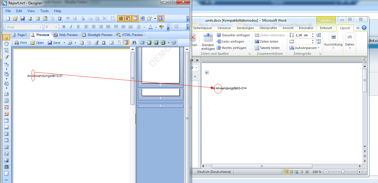Screen dimensions: 378x183
Task: Switch to the Web Preview tab
Action: coord(66,35)
